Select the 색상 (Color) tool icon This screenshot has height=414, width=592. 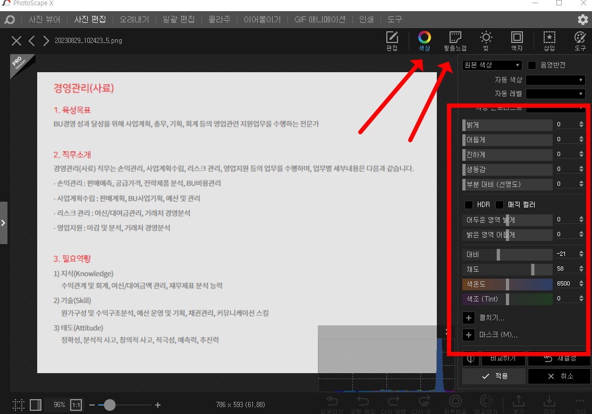tap(424, 40)
